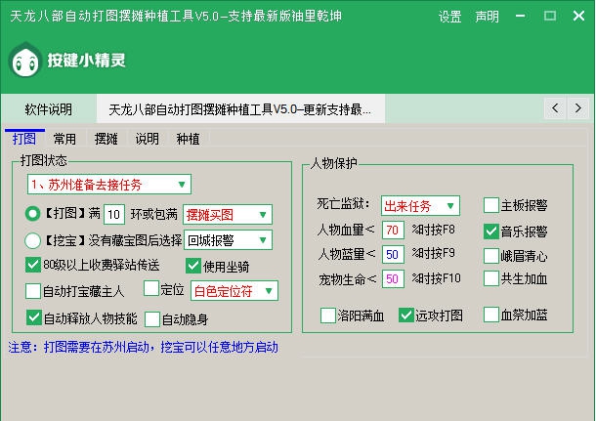Select the 【挖宝】没有藏宝图后选择 radio button
596x421 pixels.
(32, 240)
